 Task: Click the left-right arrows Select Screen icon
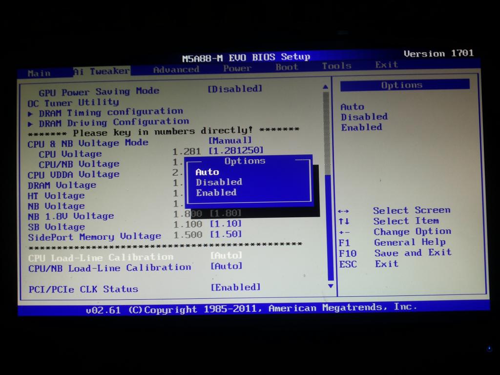pos(343,211)
